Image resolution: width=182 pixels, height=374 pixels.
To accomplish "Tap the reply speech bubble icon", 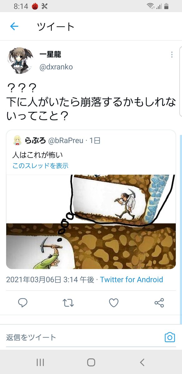I will pos(23,303).
